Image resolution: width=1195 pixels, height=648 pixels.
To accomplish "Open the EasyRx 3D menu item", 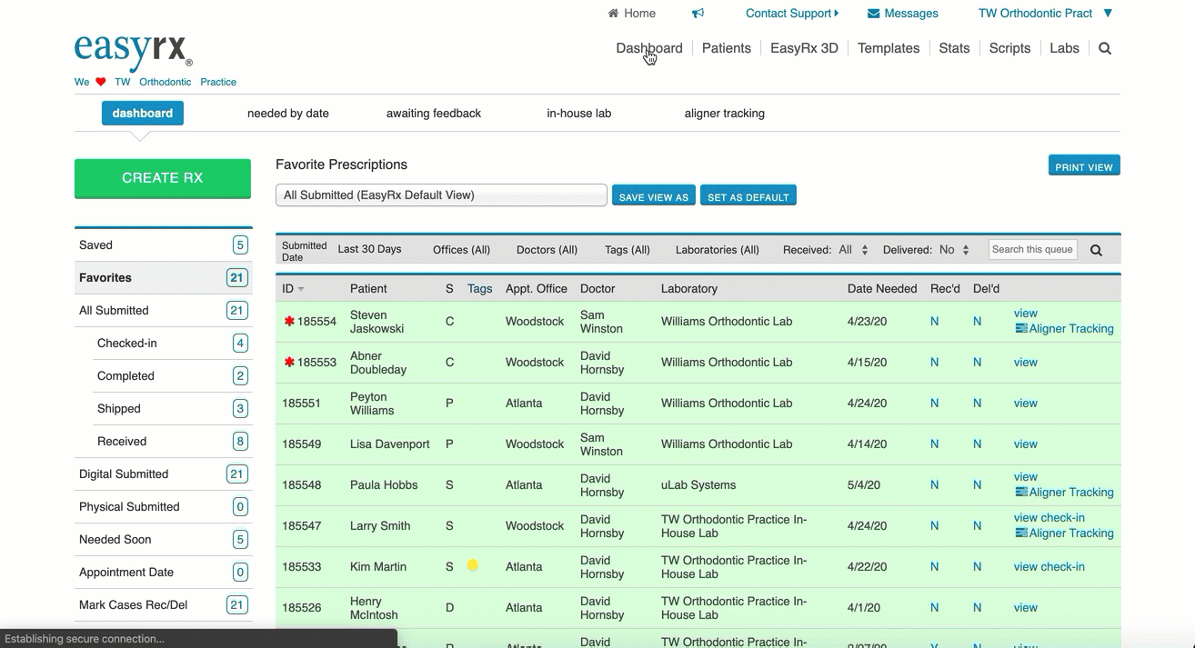I will pyautogui.click(x=804, y=48).
